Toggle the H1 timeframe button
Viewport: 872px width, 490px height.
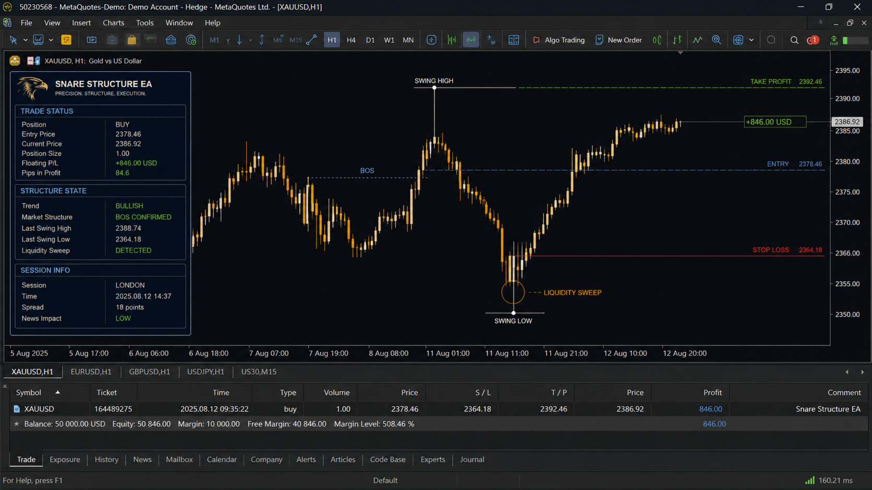coord(332,40)
